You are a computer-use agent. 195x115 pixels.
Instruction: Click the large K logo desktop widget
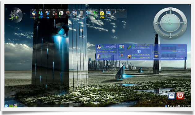point(15,15)
